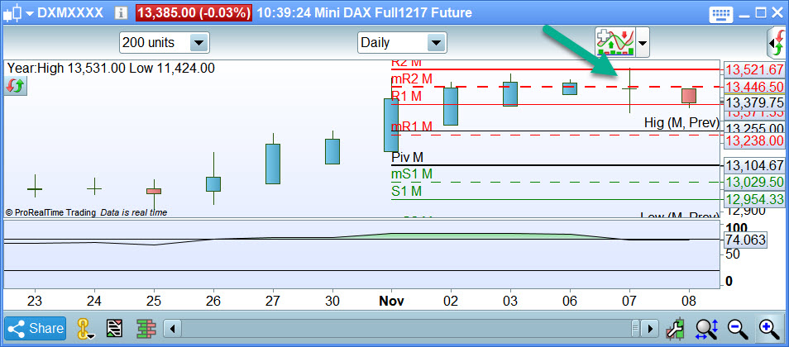Click the S1 M support label

(407, 191)
